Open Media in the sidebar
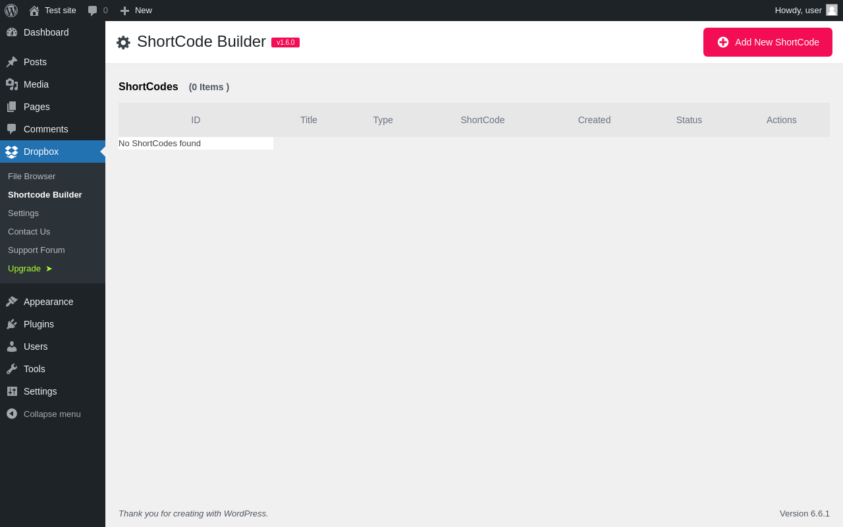The height and width of the screenshot is (527, 843). 53,84
